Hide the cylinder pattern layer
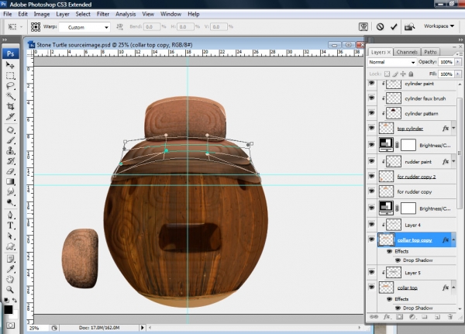 [371, 112]
